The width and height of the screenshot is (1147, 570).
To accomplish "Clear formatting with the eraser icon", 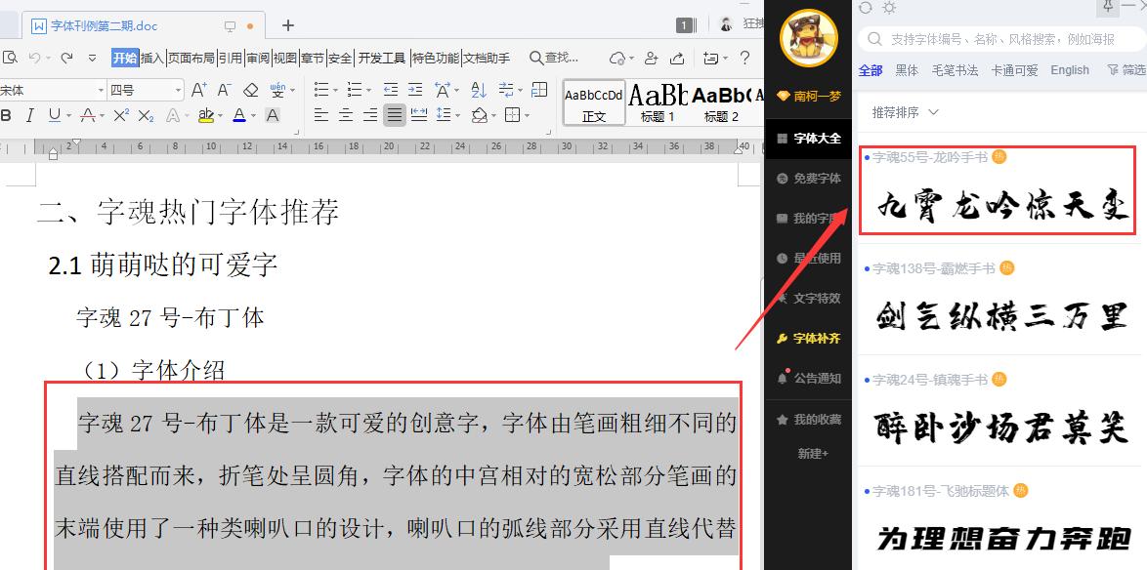I will click(251, 91).
